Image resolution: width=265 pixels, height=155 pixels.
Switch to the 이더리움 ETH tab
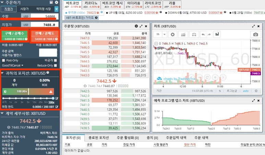[x=134, y=4]
